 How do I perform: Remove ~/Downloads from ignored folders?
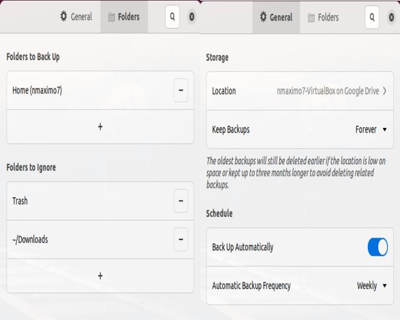tap(180, 239)
